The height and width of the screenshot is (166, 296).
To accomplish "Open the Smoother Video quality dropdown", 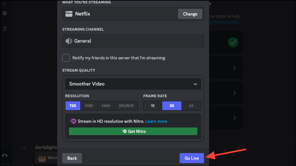I will [x=133, y=84].
